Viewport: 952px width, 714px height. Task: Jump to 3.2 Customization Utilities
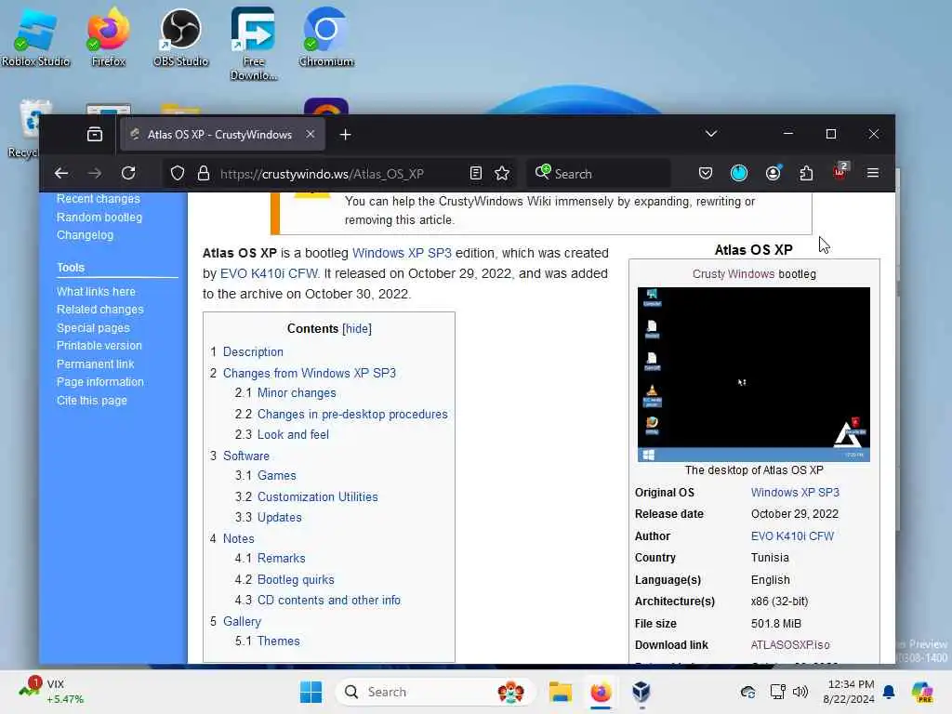(x=318, y=497)
